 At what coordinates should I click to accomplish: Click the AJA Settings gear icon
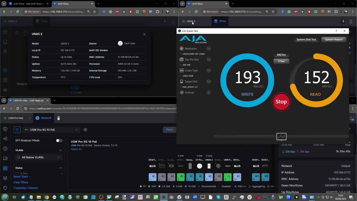tap(182, 92)
